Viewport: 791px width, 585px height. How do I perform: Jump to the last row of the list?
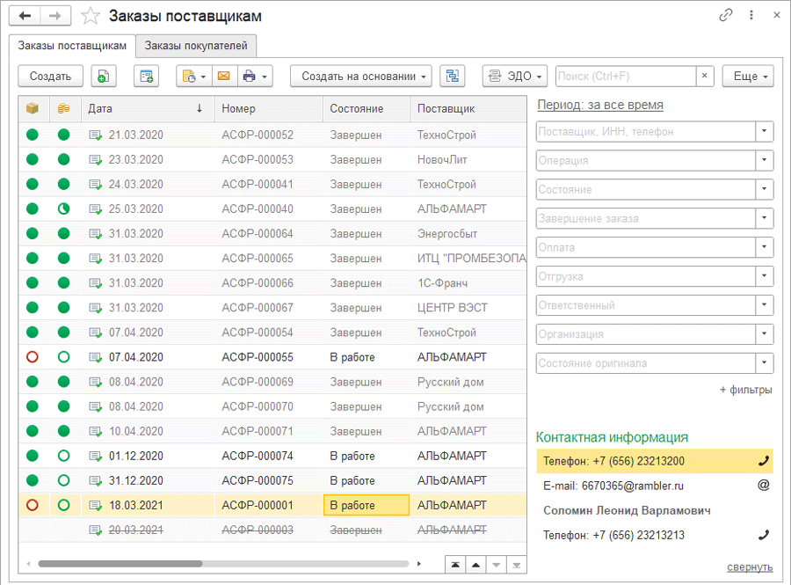pyautogui.click(x=517, y=564)
